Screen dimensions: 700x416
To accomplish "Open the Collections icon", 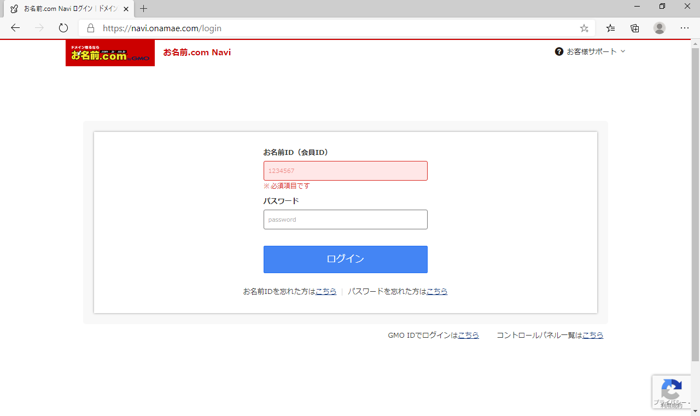I will click(635, 28).
